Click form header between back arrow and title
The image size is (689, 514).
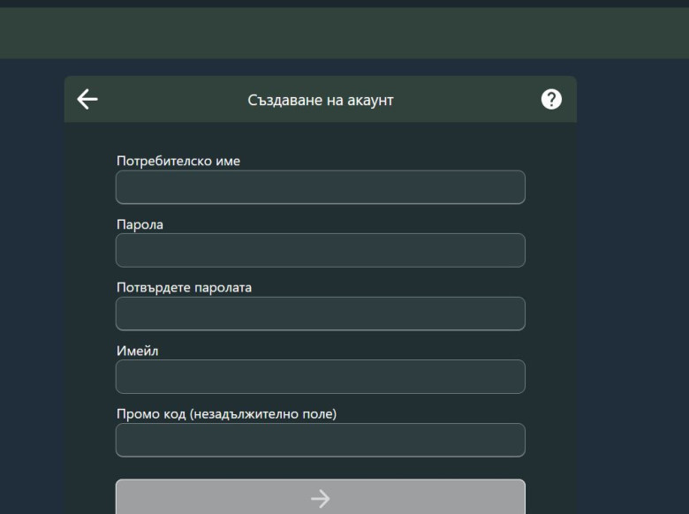pyautogui.click(x=168, y=100)
